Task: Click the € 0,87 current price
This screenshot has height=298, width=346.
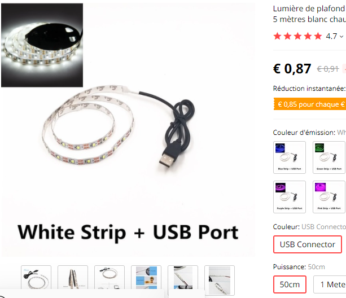Action: [x=292, y=69]
